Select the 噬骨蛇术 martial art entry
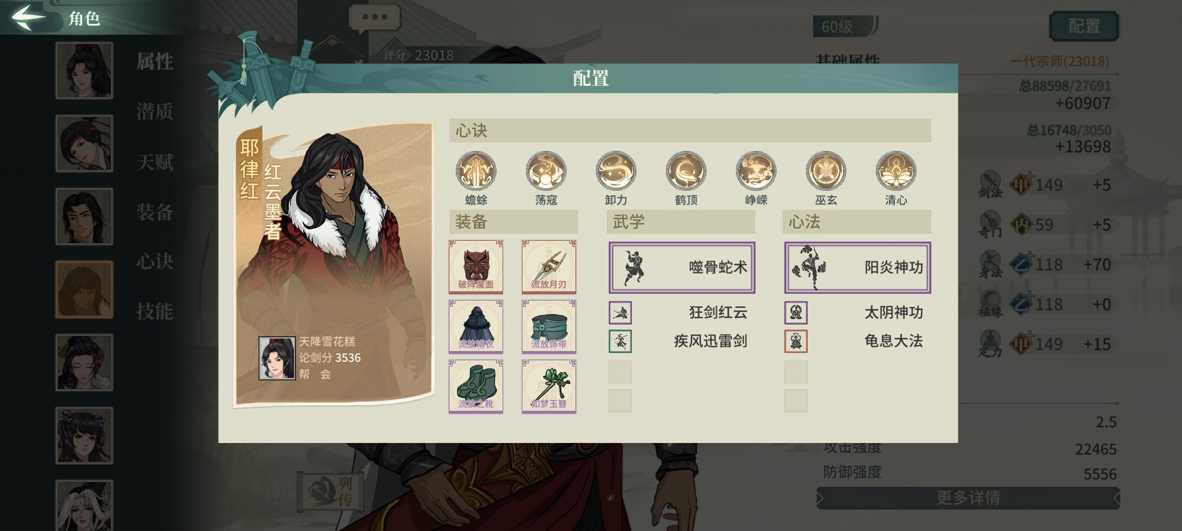The width and height of the screenshot is (1182, 531). point(682,267)
